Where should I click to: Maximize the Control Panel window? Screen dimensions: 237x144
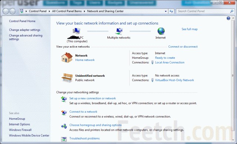[x=221, y=3]
